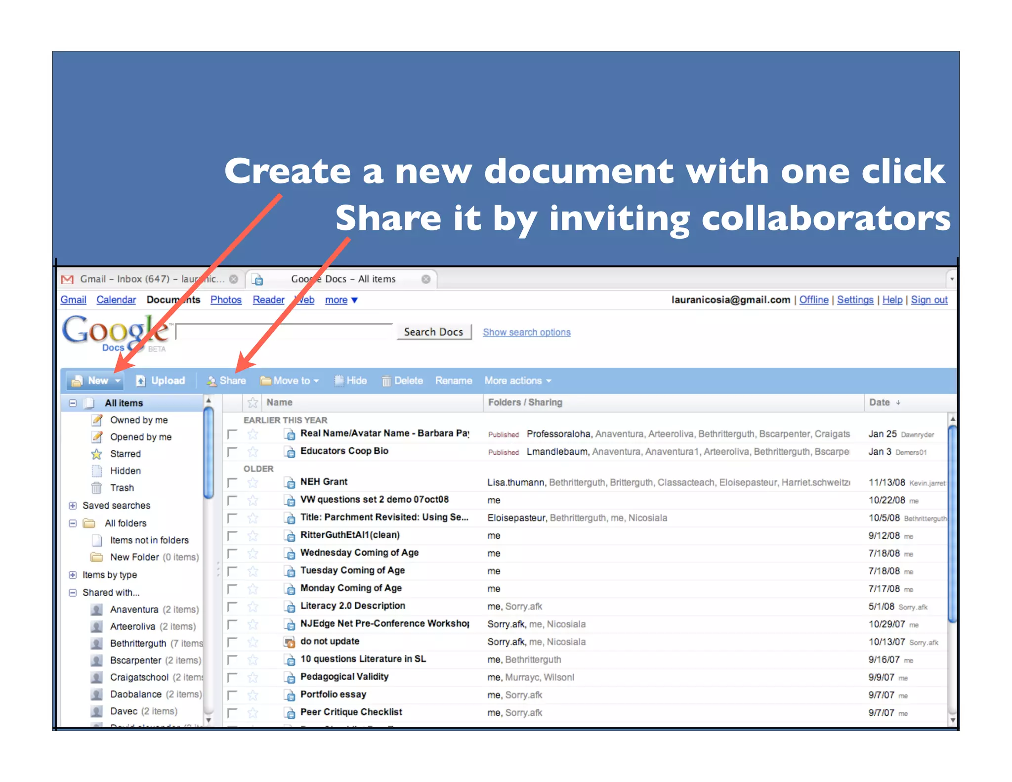Screen dimensions: 1012x782
Task: Open the New dropdown arrow
Action: tap(118, 381)
